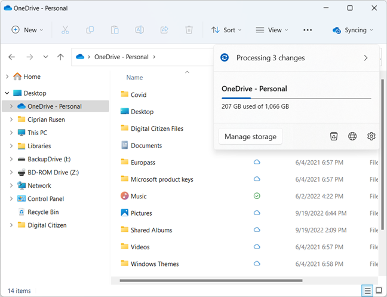Click the cloud icon in address bar
The width and height of the screenshot is (387, 297).
pos(80,57)
